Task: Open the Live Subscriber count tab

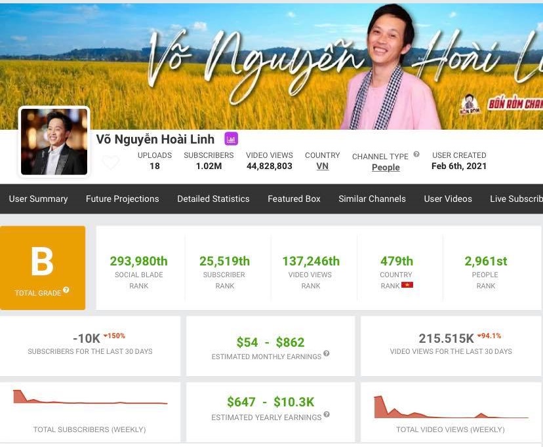Action: pos(516,199)
